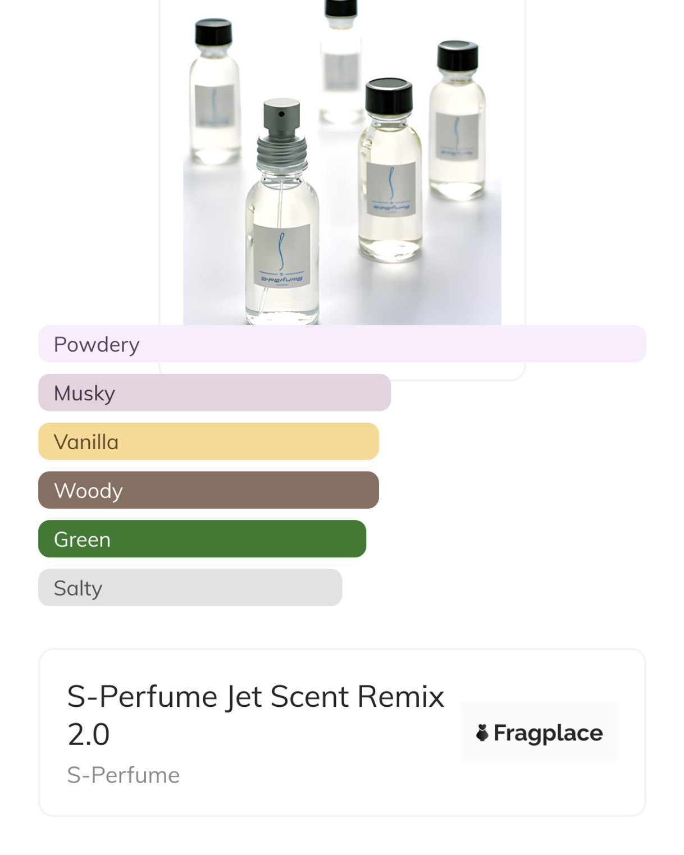
Task: Click the far-left black-capped bottle
Action: point(215,95)
